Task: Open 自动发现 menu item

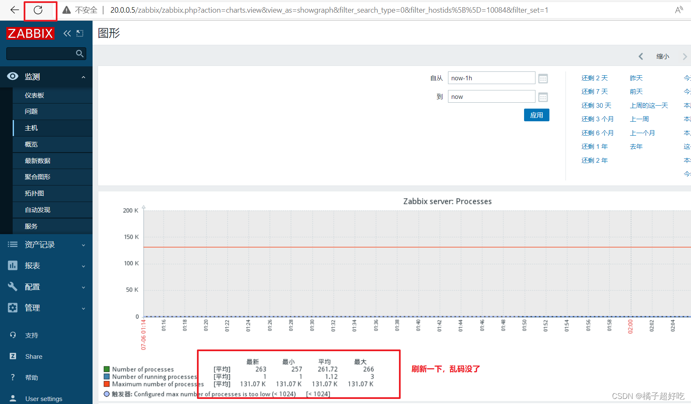Action: coord(53,210)
